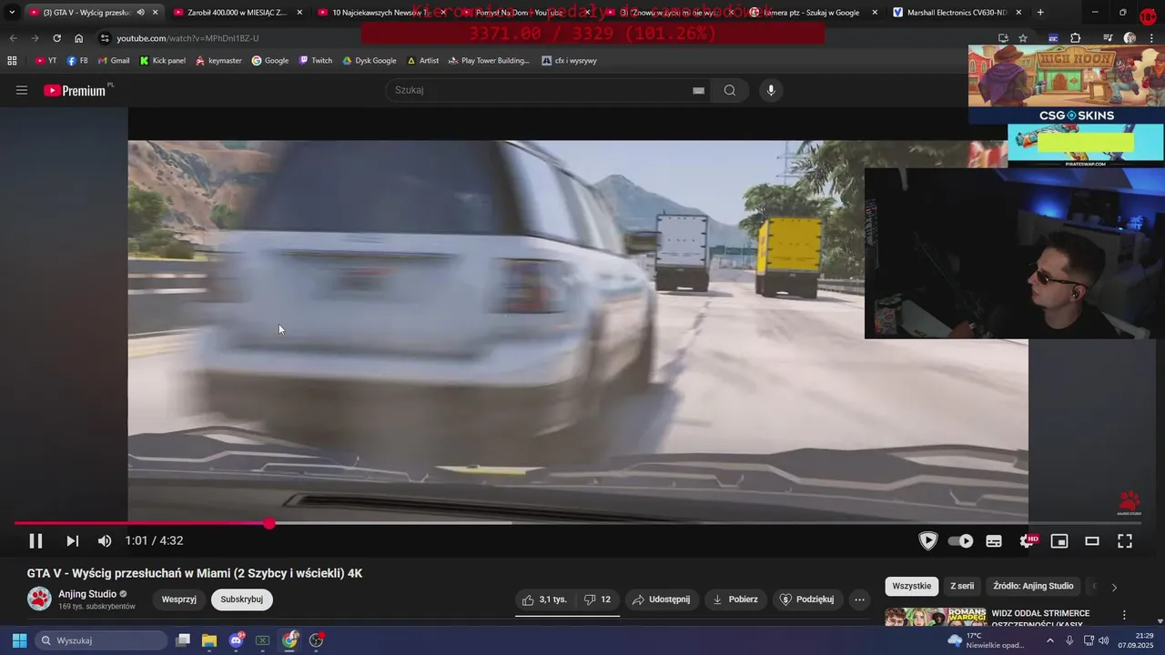
Task: Open the YT bookmark
Action: coord(46,61)
